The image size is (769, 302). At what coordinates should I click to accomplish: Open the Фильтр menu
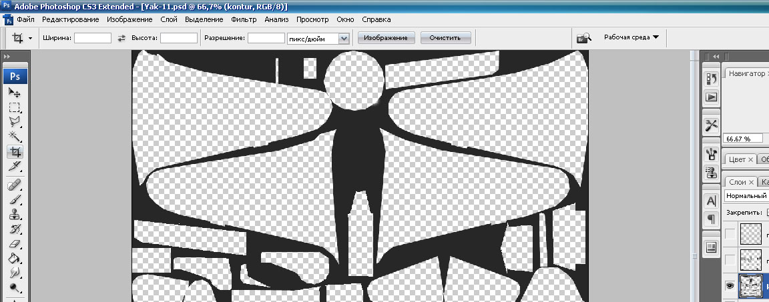coord(244,19)
